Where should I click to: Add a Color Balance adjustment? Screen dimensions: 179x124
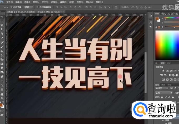coord(165,75)
